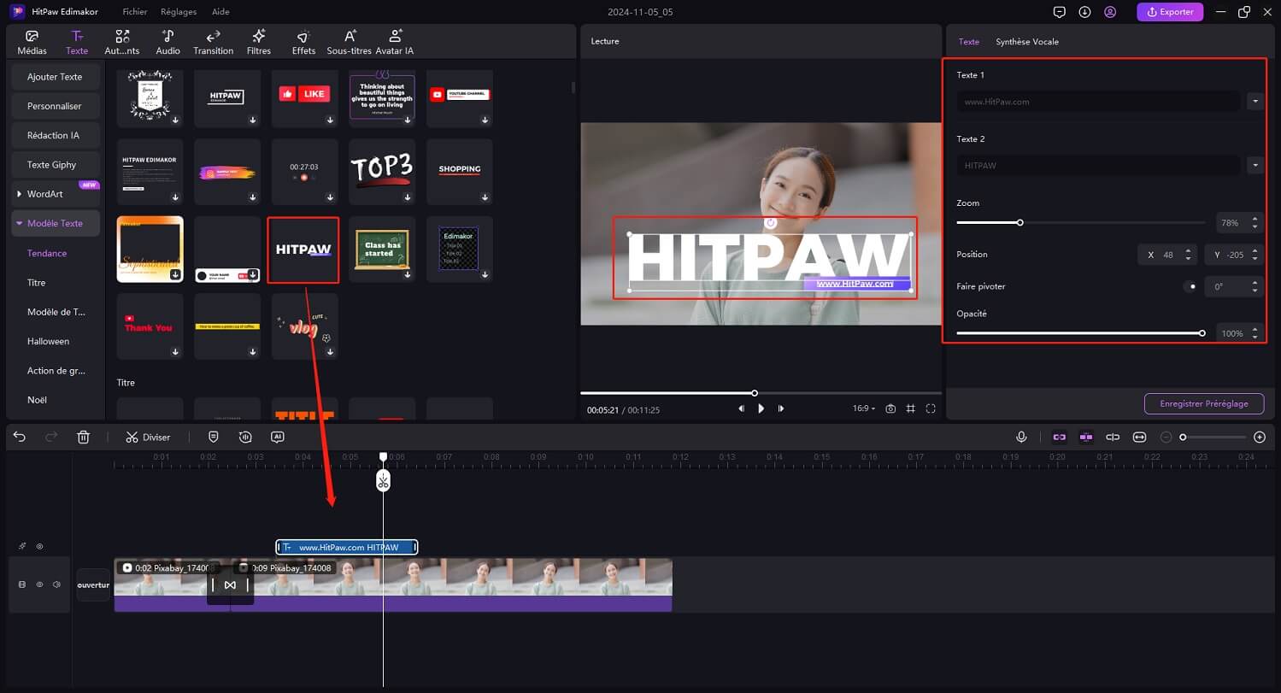Screen dimensions: 1281x693
Task: Click the Exporter button
Action: point(1171,12)
